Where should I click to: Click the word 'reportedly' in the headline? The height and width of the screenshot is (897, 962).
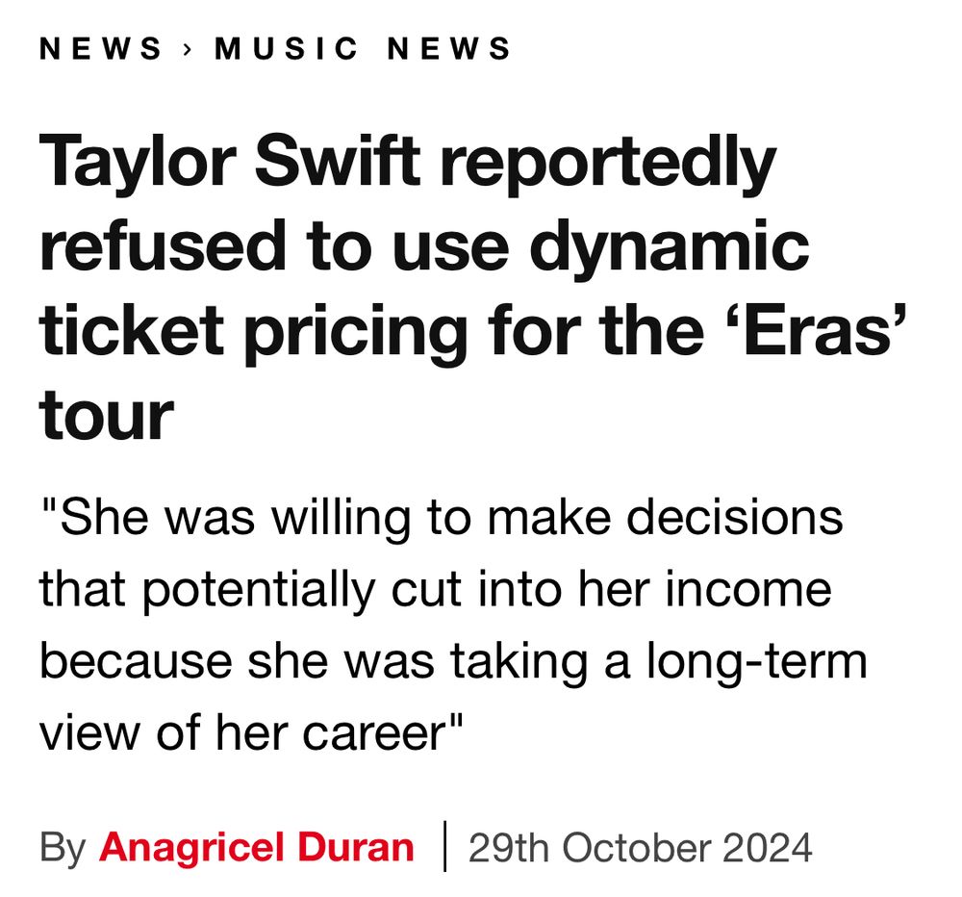(608, 165)
